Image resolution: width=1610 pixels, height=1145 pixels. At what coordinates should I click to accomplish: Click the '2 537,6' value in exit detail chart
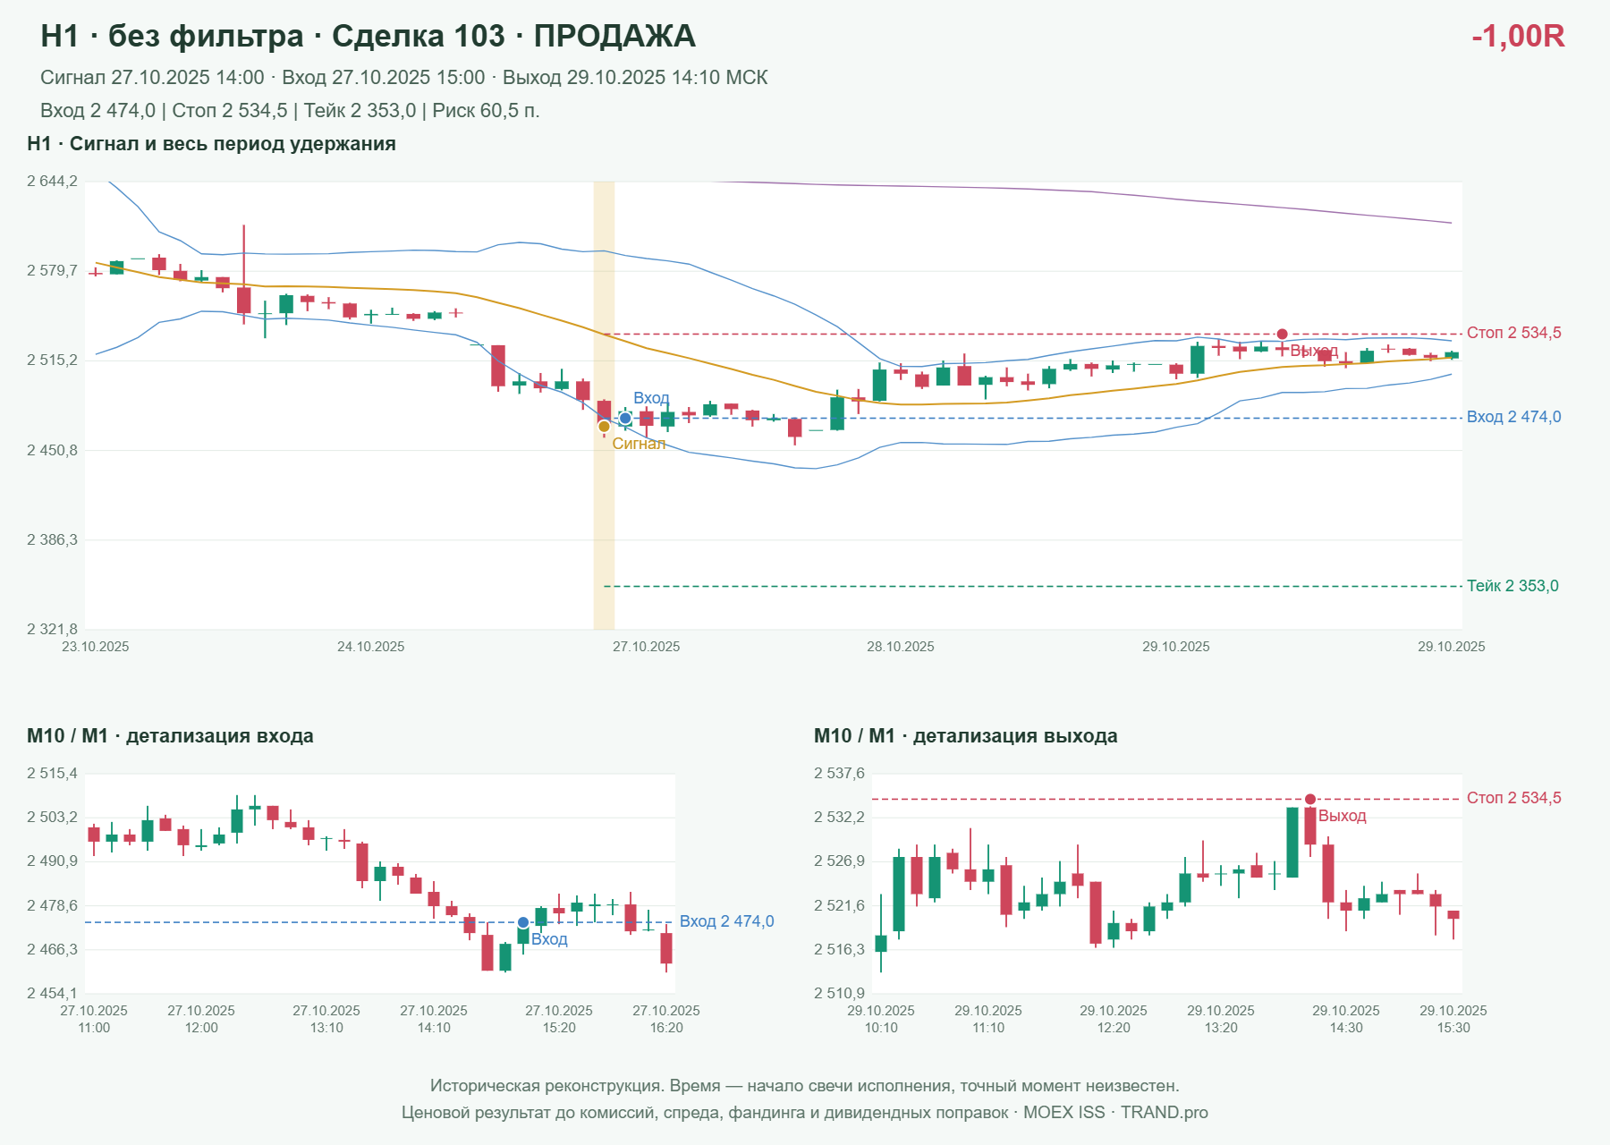pos(839,774)
